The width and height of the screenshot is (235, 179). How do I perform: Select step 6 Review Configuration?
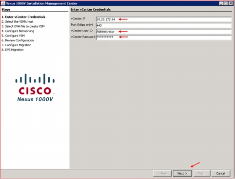tap(18, 40)
